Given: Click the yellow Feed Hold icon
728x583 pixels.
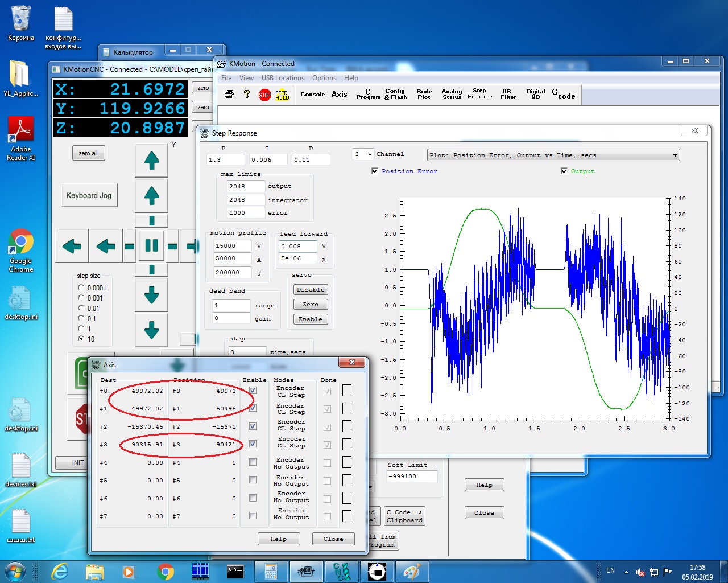Looking at the screenshot, I should coord(282,95).
